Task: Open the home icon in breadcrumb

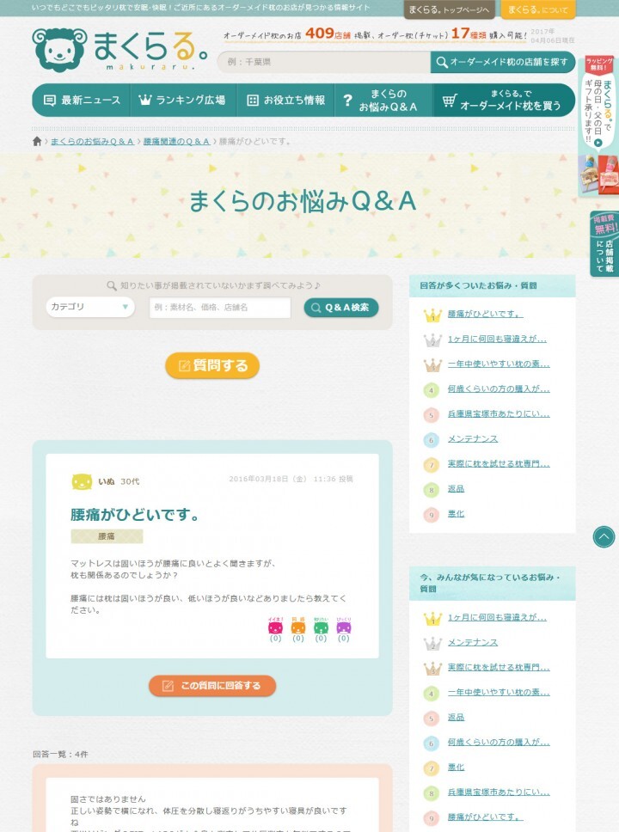Action: pyautogui.click(x=37, y=141)
